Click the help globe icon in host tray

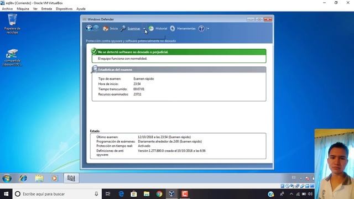271,194
